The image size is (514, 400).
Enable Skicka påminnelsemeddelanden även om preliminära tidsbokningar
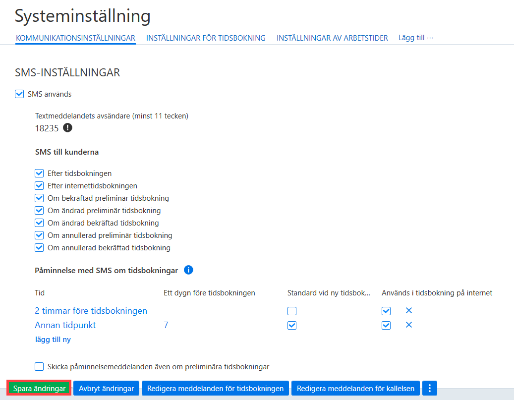click(39, 367)
